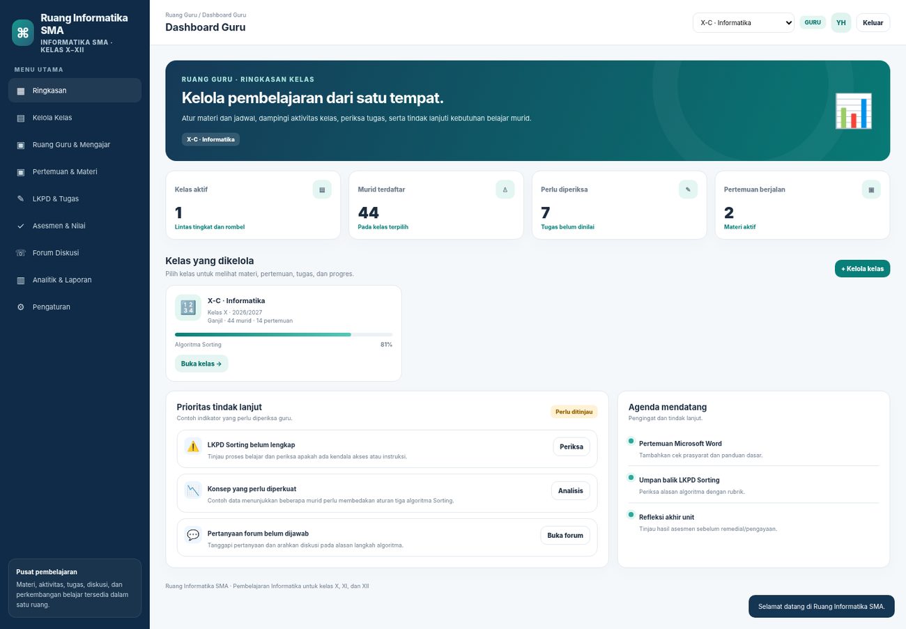Click Buka kelas on the class card
The width and height of the screenshot is (906, 629).
click(201, 364)
